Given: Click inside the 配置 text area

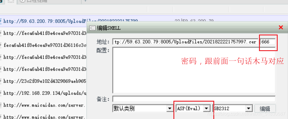Looking at the screenshot, I should [x=194, y=70].
